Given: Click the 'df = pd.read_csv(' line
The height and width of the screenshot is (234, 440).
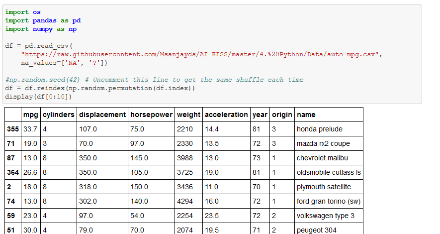Looking at the screenshot, I should point(39,46).
